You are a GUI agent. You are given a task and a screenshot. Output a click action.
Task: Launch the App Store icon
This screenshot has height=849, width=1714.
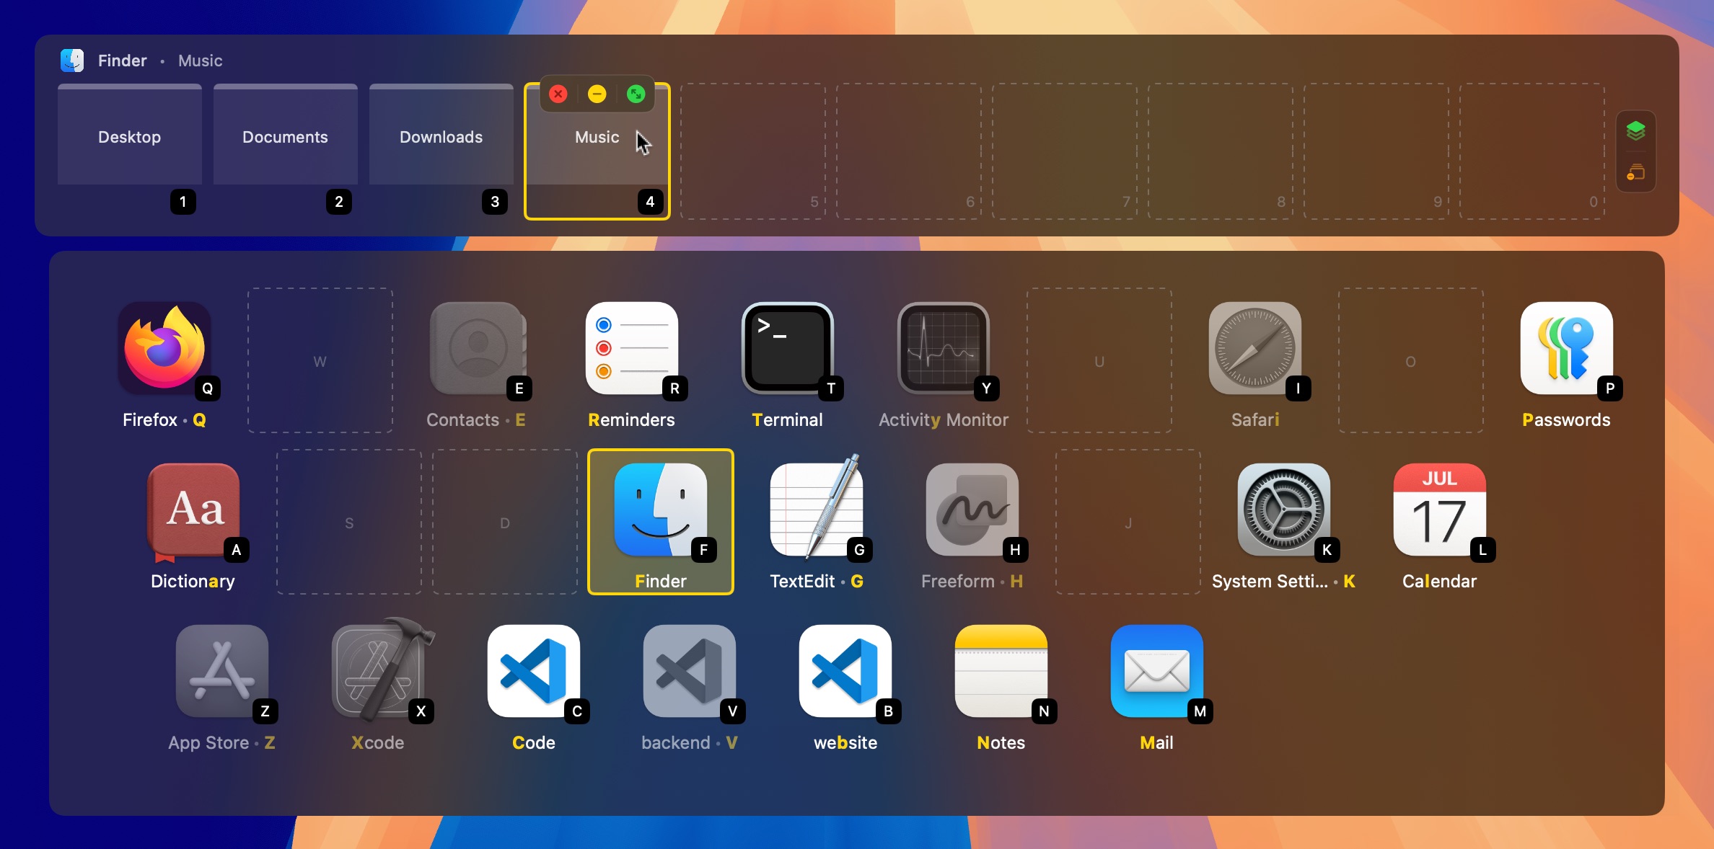[x=222, y=670]
